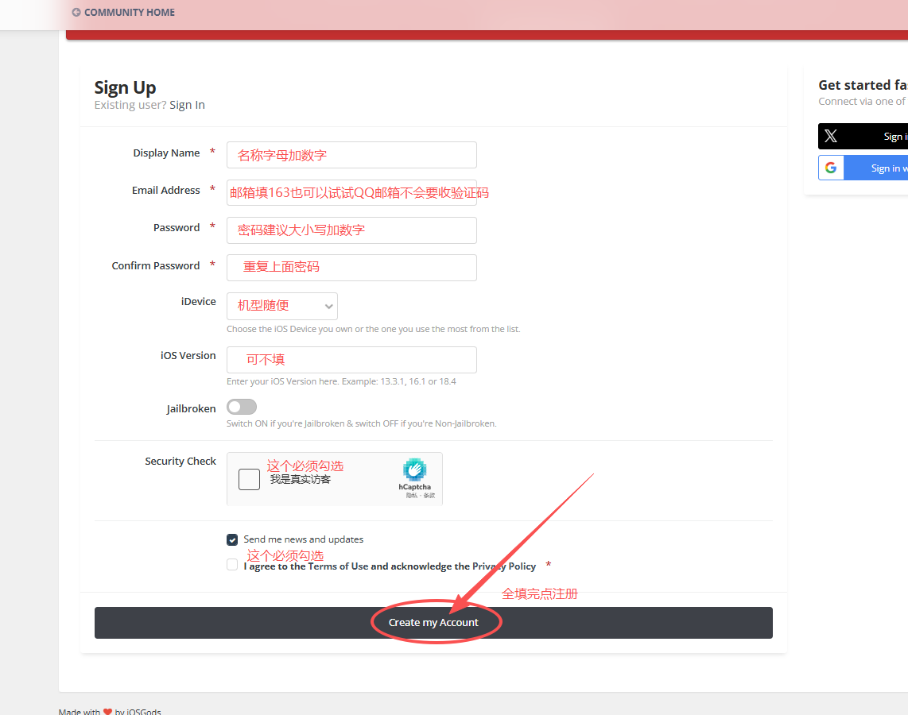908x715 pixels.
Task: Agree to the Terms of Use checkbox
Action: pyautogui.click(x=231, y=564)
